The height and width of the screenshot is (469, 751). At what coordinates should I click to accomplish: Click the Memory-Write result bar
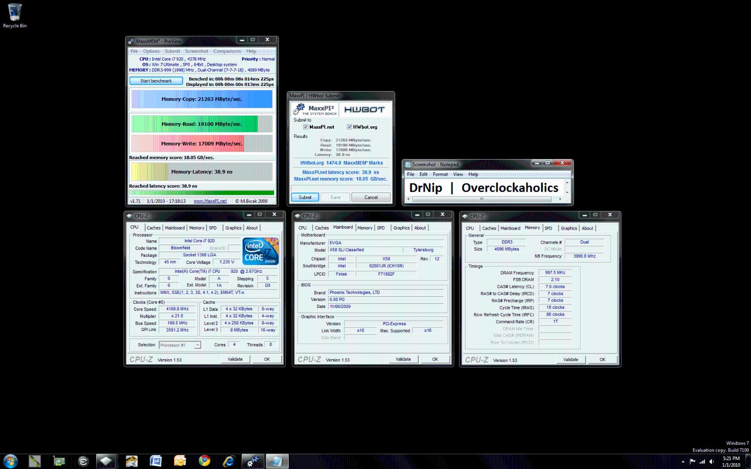(x=201, y=144)
